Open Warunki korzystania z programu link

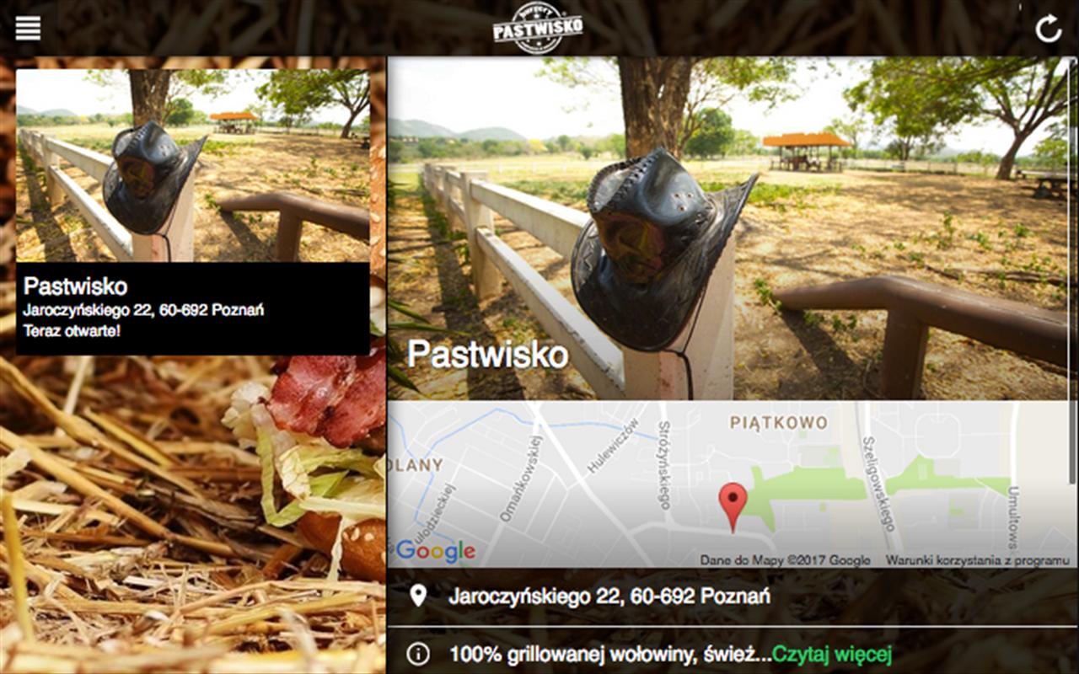click(977, 560)
